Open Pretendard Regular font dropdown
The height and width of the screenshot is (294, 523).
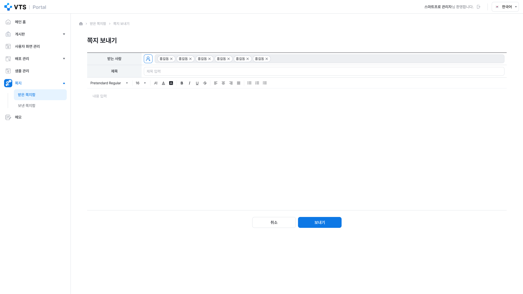[109, 83]
